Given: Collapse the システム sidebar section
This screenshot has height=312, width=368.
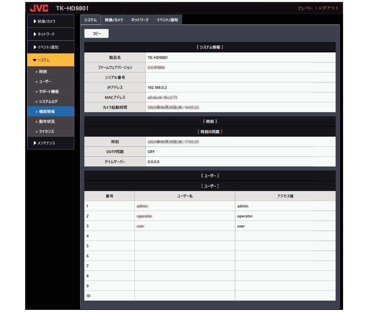Looking at the screenshot, I should pyautogui.click(x=51, y=60).
